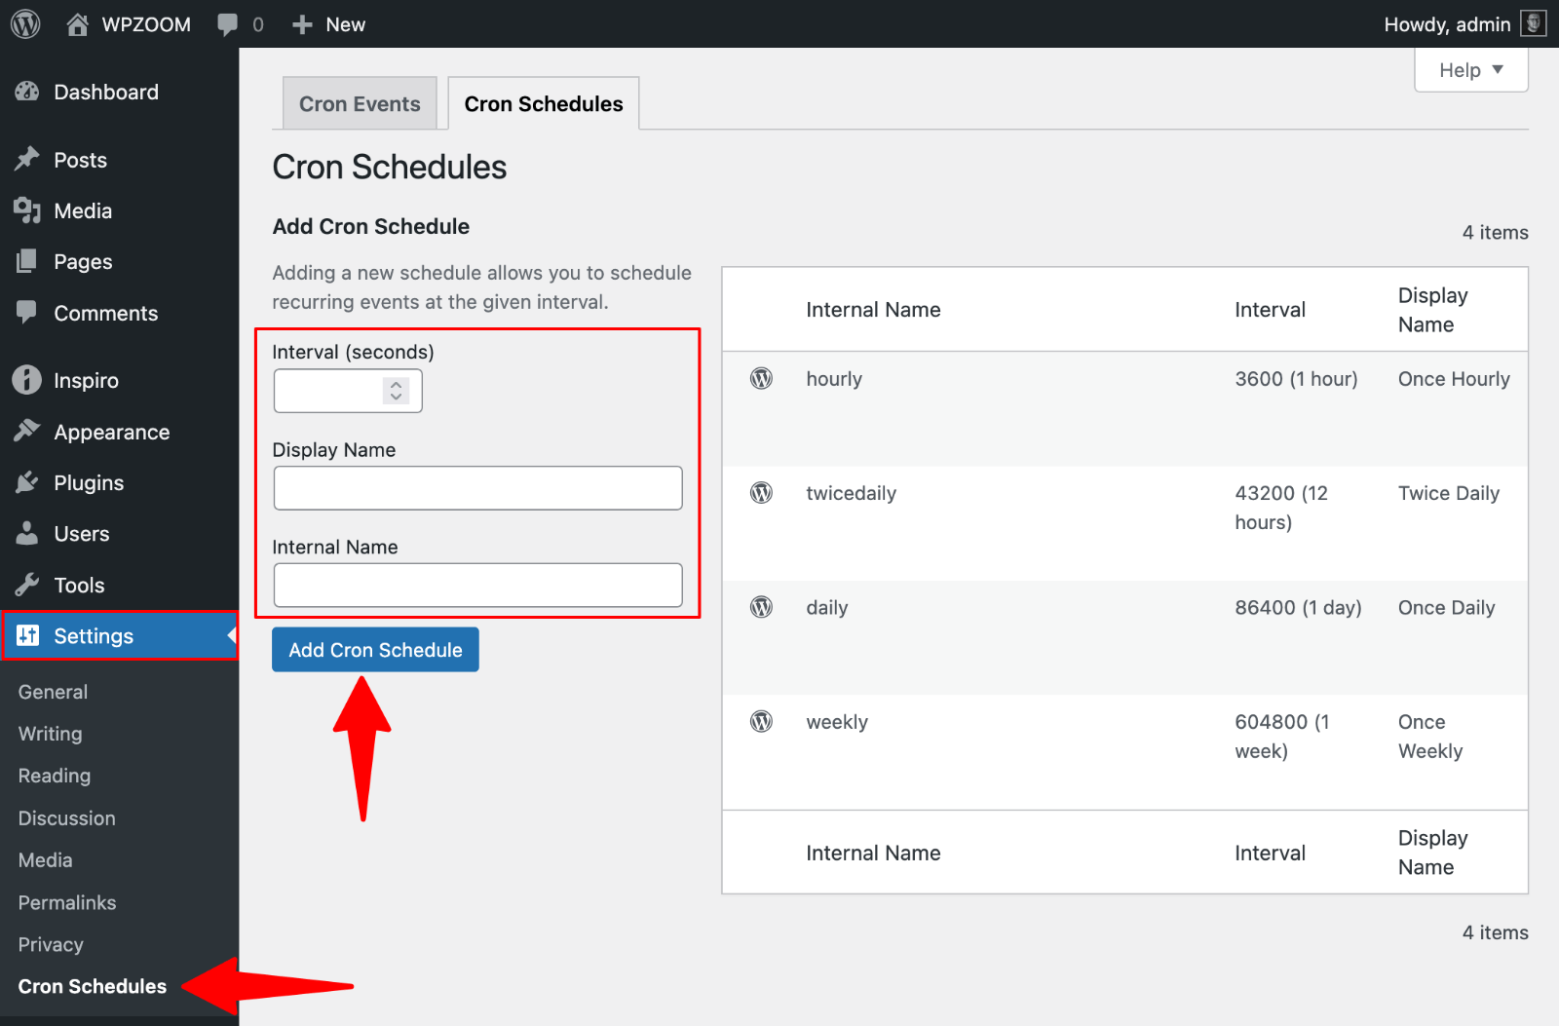This screenshot has height=1026, width=1559.
Task: Click the weekly internal name cell
Action: [x=837, y=722]
